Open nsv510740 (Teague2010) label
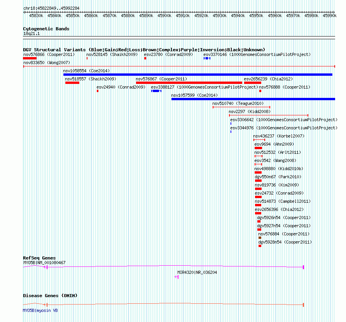This screenshot has height=322, width=346. click(x=238, y=103)
